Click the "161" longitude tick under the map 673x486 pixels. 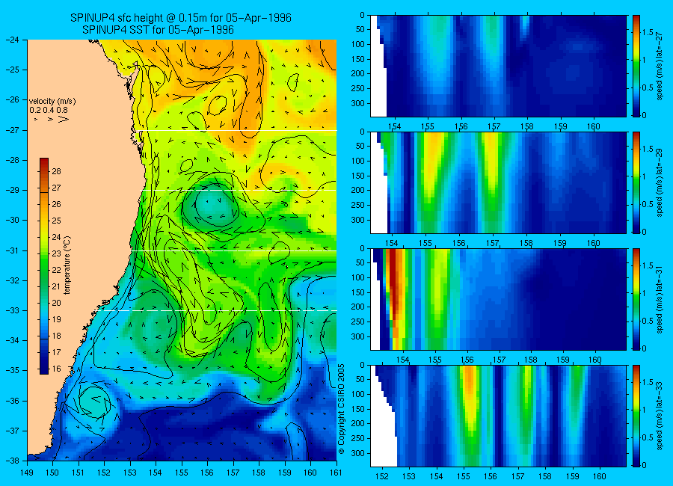[x=336, y=473]
